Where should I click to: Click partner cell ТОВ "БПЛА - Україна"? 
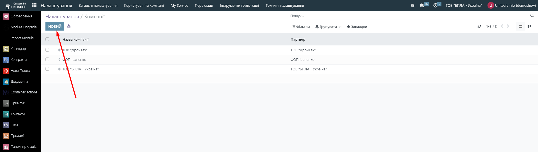[309, 69]
